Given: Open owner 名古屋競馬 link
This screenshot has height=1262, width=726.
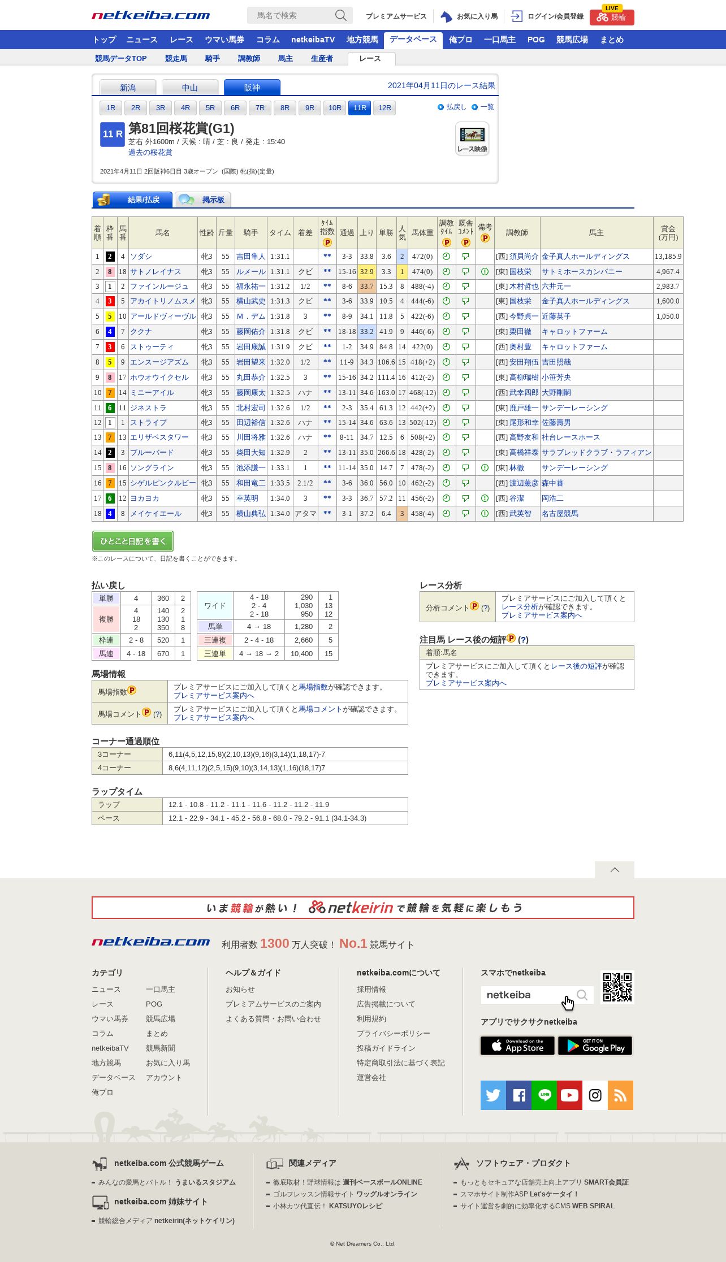Looking at the screenshot, I should coord(560,514).
